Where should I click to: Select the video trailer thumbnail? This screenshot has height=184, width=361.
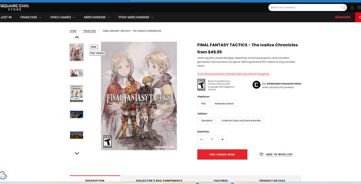pyautogui.click(x=77, y=73)
